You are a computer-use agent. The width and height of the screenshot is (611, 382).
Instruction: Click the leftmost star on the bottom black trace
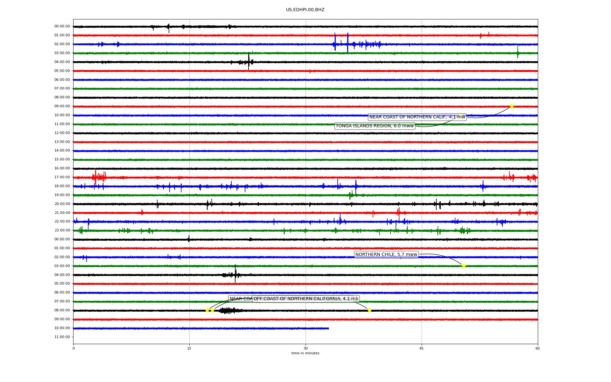[x=207, y=310]
